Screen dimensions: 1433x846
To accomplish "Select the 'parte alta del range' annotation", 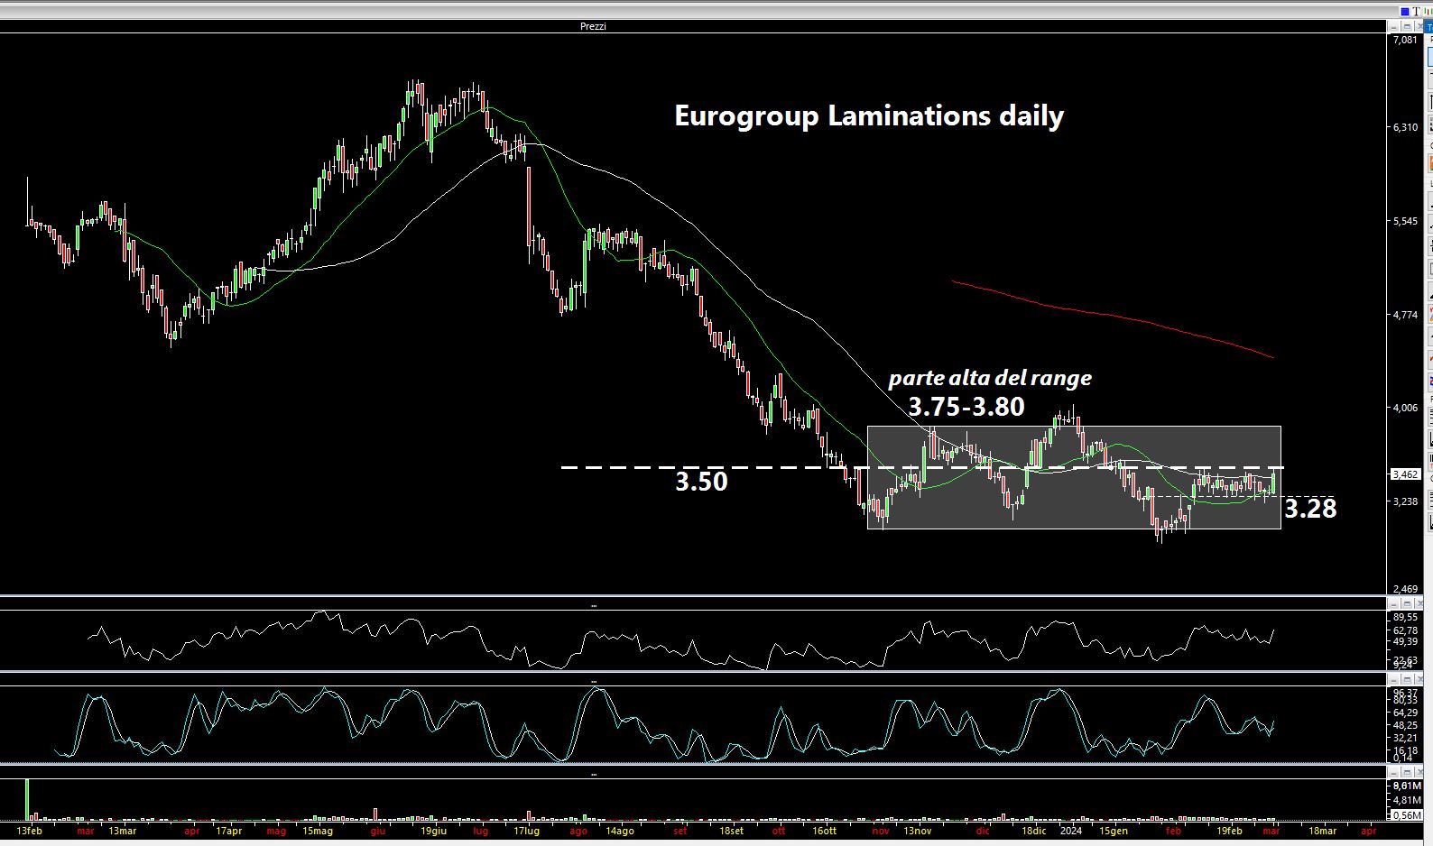I will (990, 378).
